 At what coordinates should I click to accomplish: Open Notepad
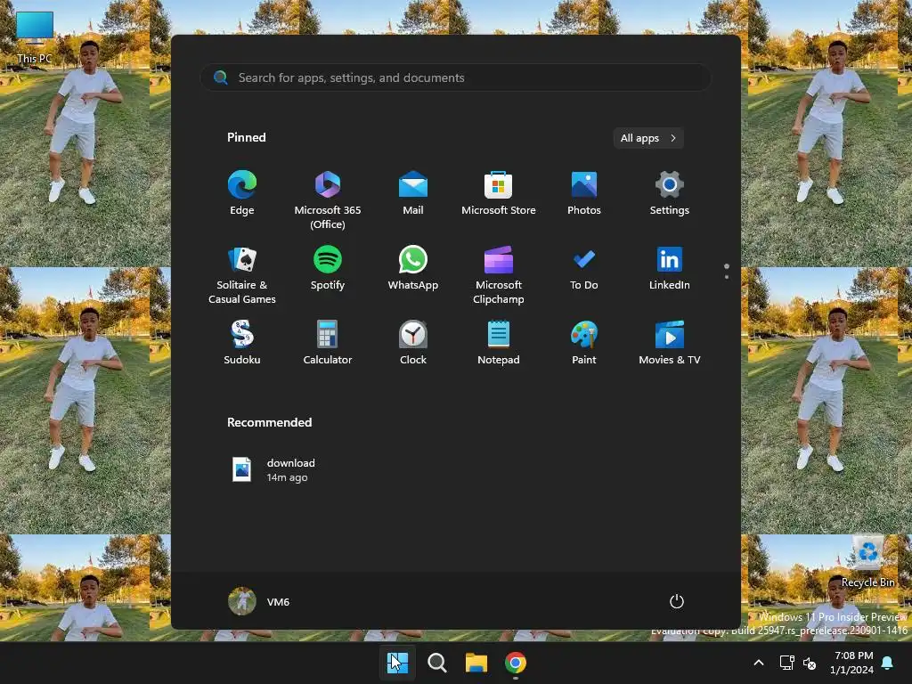(x=499, y=343)
